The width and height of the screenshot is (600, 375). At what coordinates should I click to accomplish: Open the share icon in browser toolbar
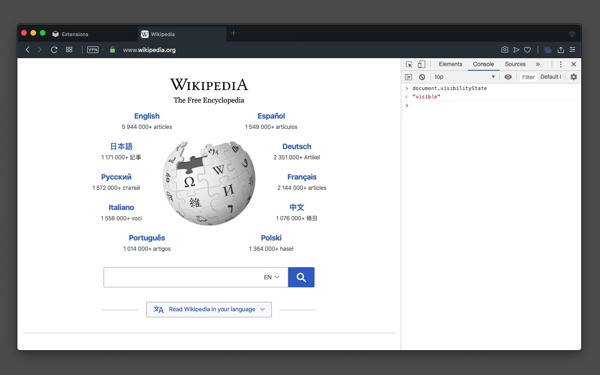[561, 50]
